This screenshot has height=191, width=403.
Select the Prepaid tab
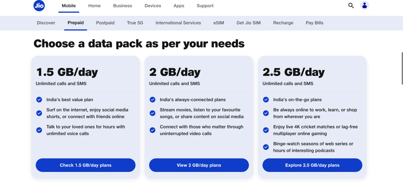pyautogui.click(x=76, y=23)
